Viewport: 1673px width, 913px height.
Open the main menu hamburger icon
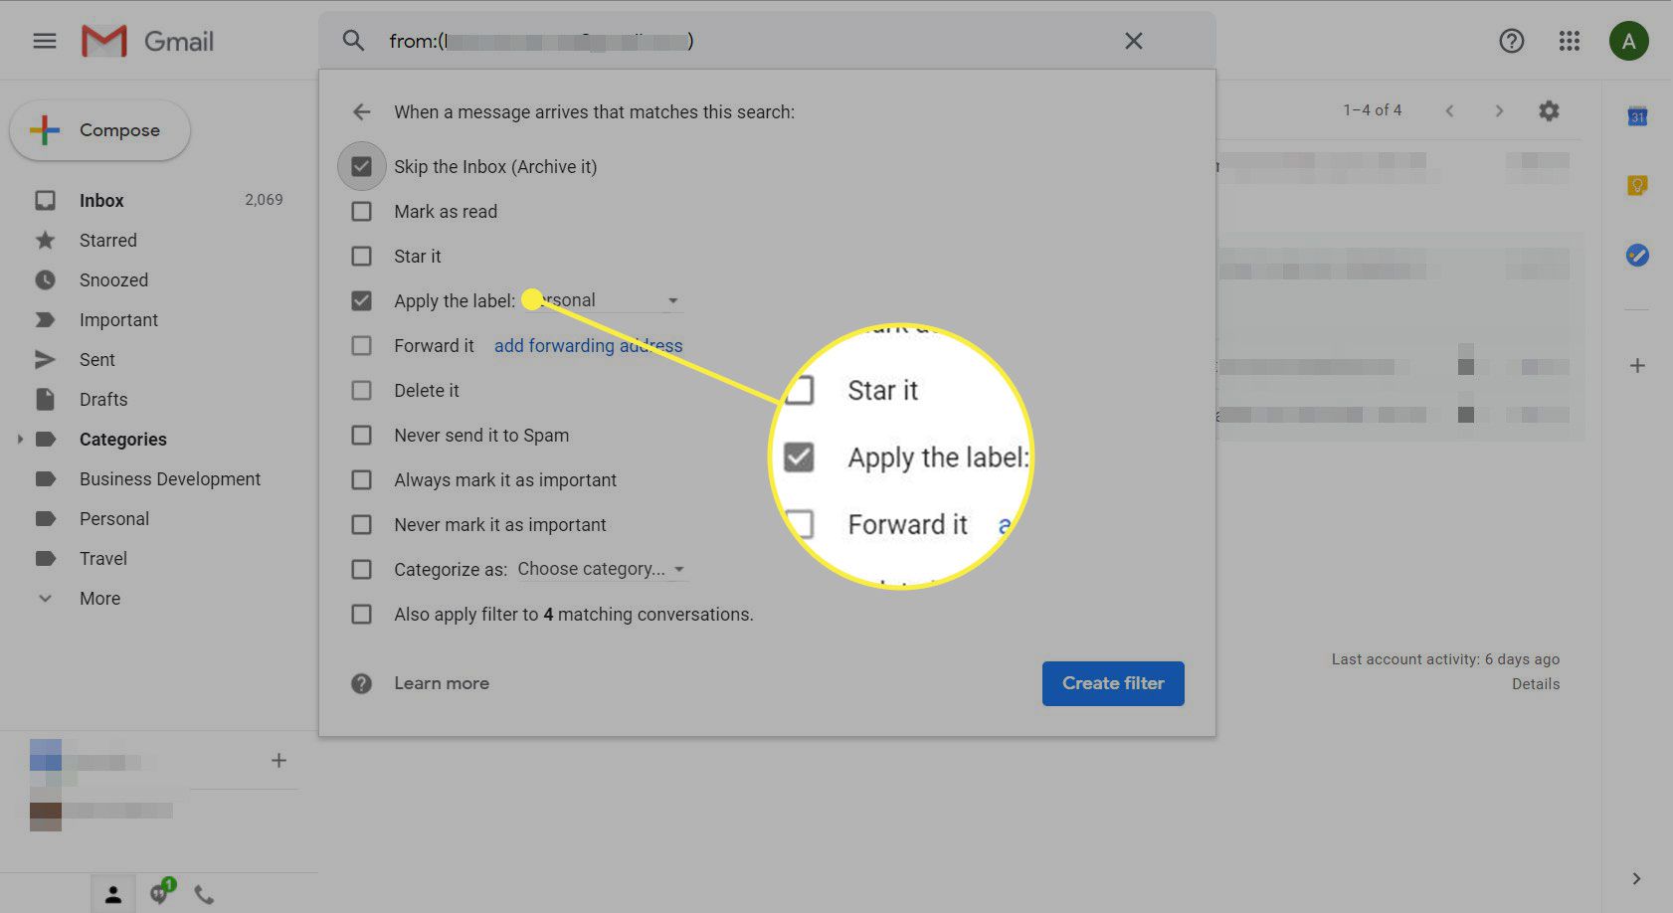[45, 41]
